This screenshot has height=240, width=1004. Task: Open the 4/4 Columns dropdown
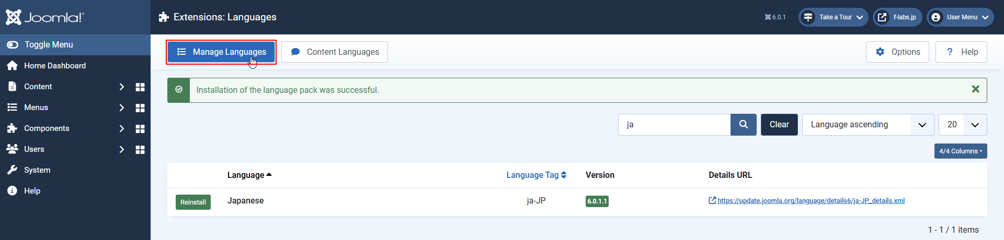[x=961, y=151]
